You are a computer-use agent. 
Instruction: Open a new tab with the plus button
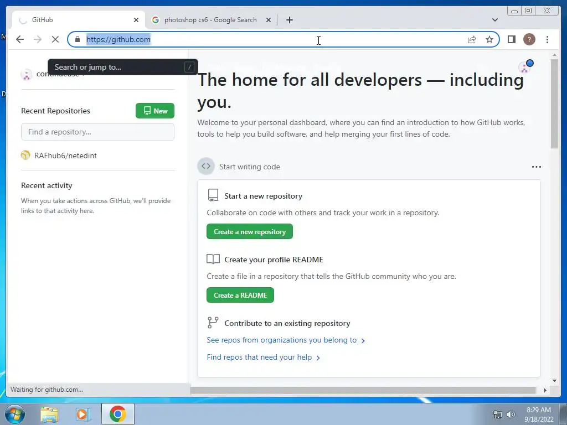pos(289,20)
